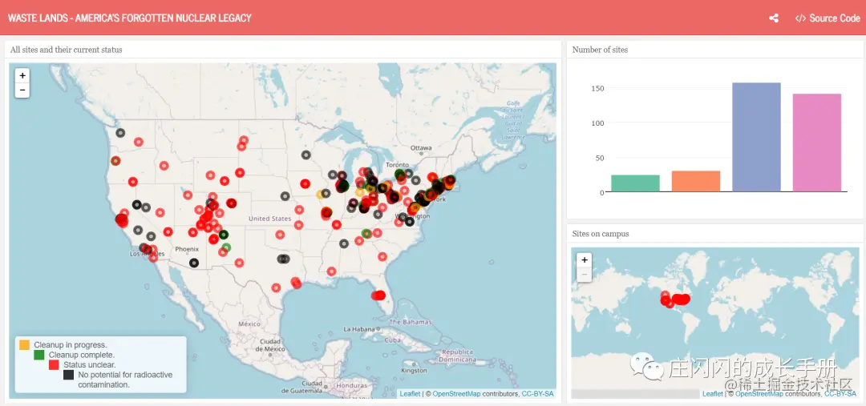
Task: Click red site marker in Florida
Action: pyautogui.click(x=378, y=295)
